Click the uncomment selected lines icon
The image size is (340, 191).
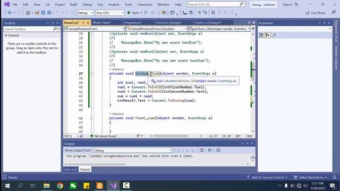(x=205, y=13)
